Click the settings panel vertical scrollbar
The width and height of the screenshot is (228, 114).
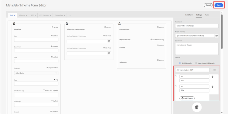click(x=222, y=32)
